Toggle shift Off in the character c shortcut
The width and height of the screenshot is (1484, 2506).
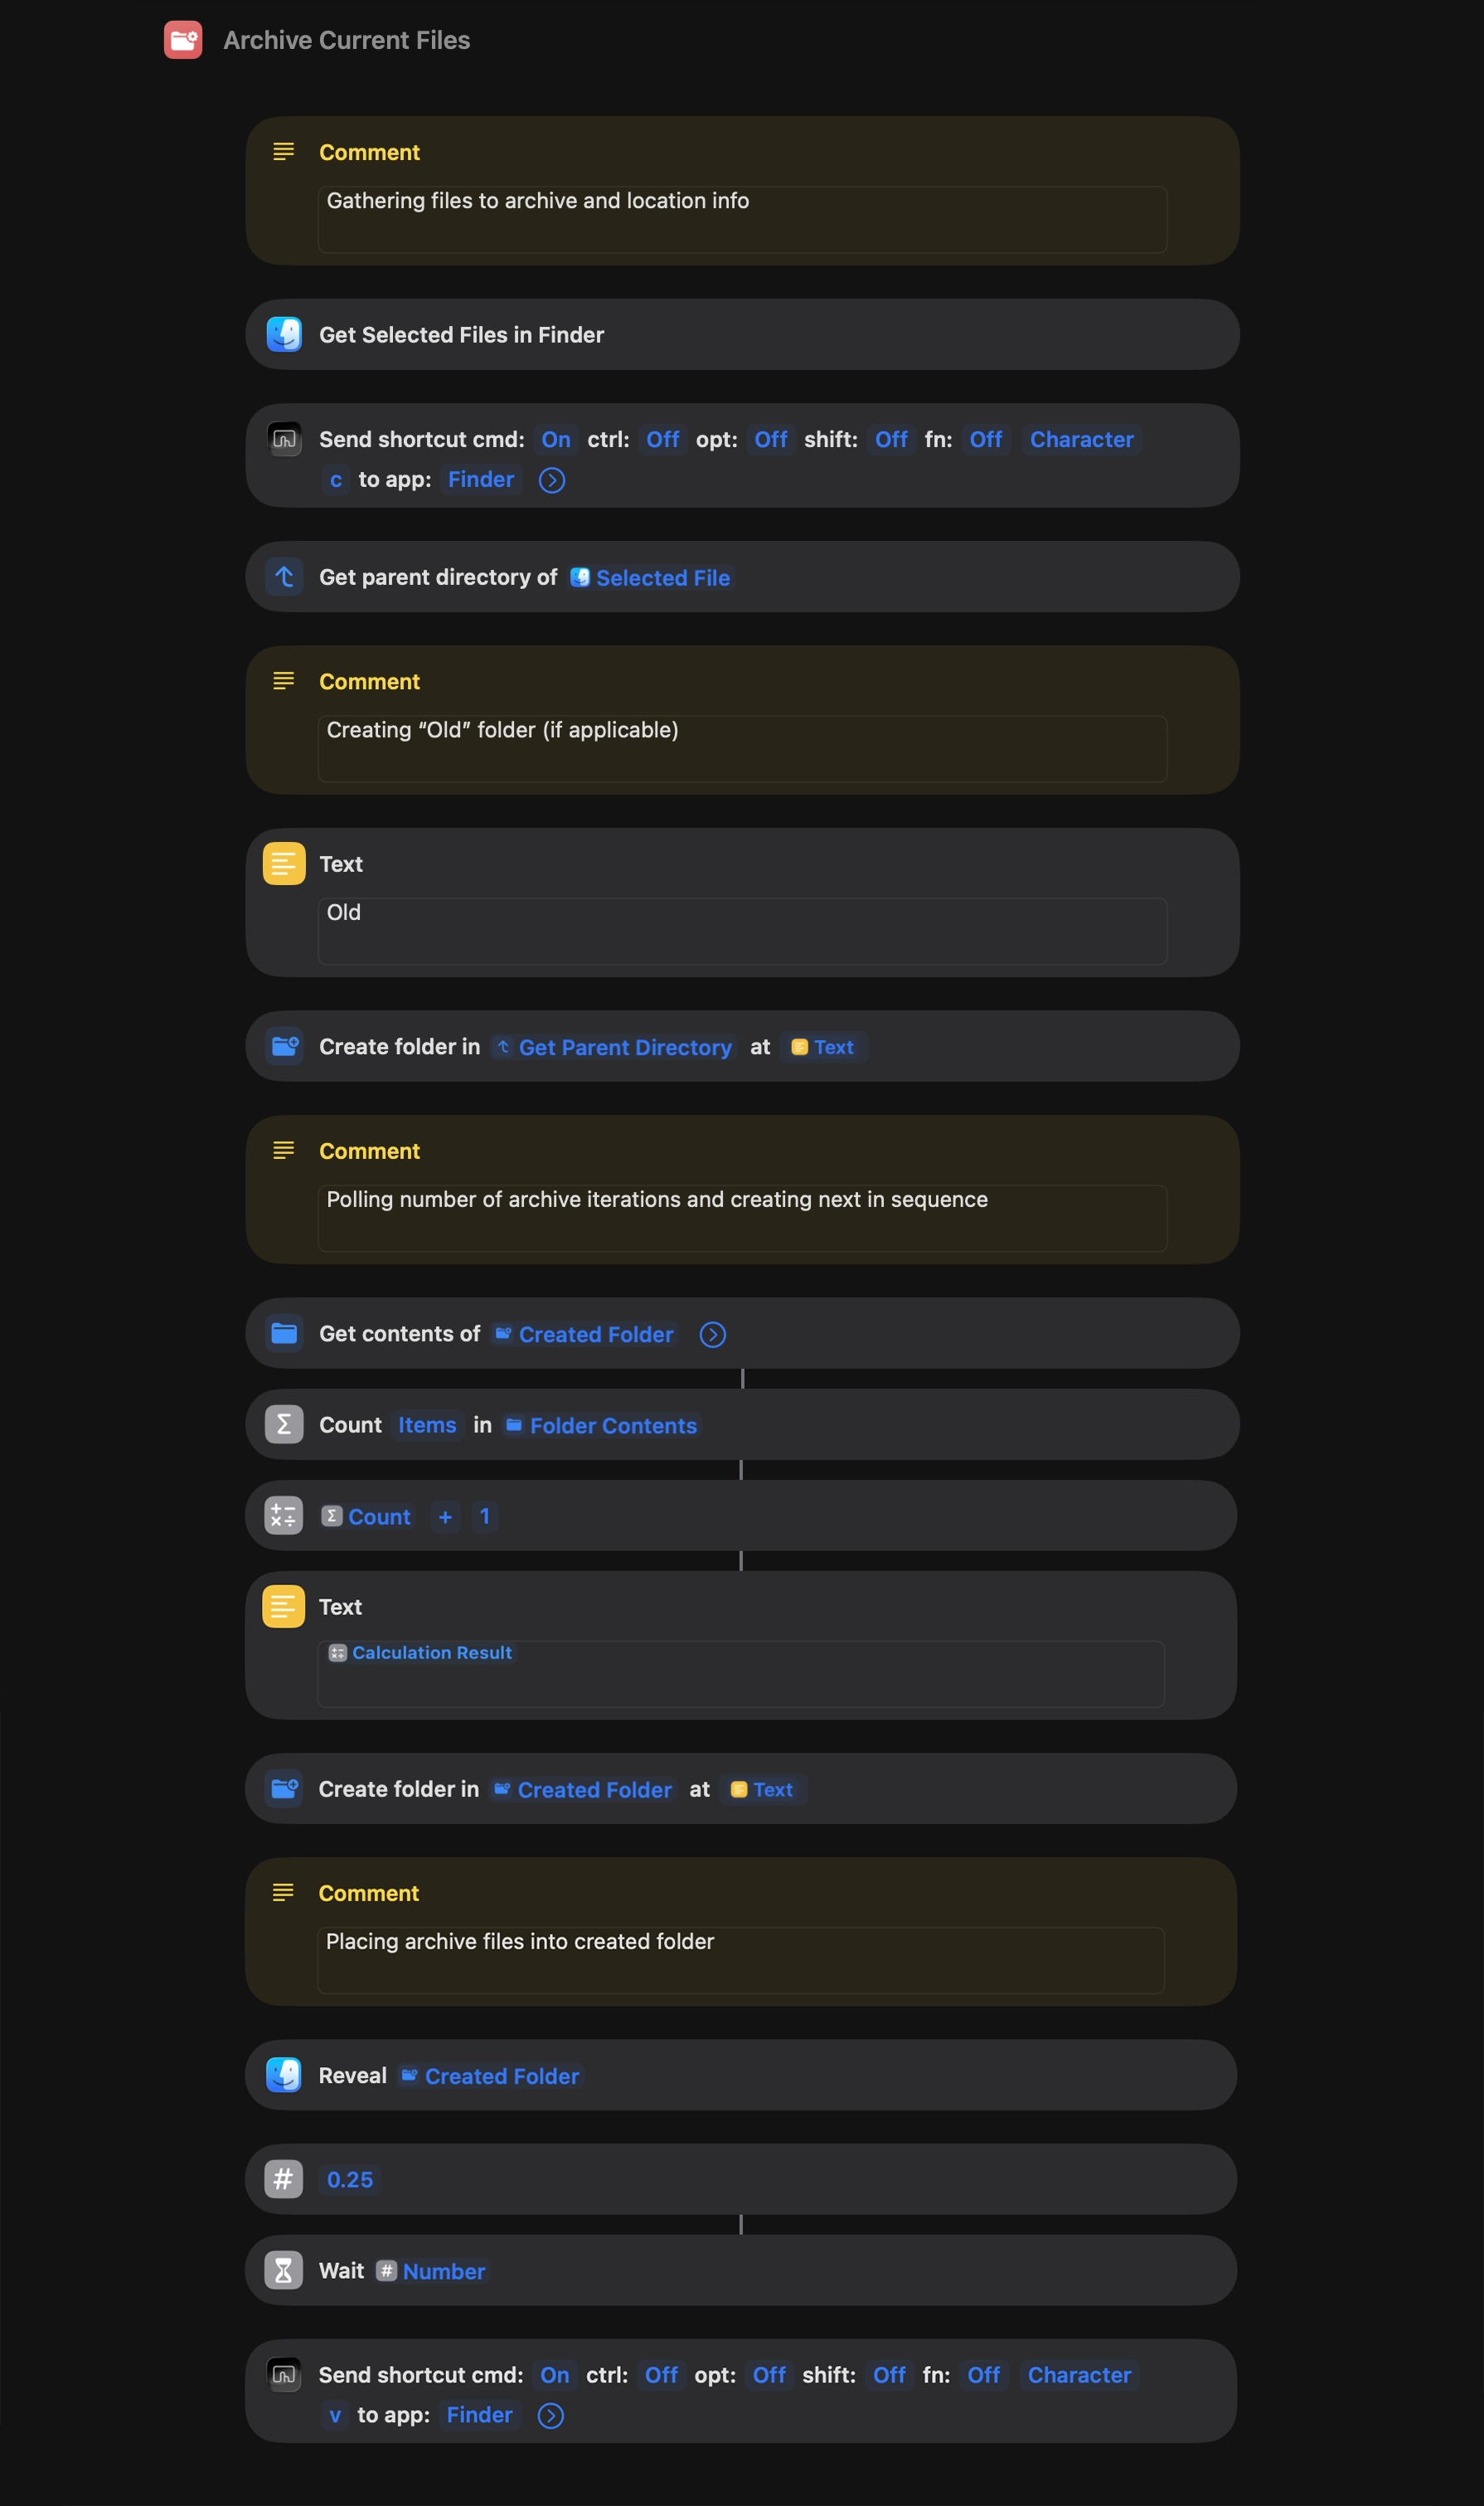(x=891, y=439)
